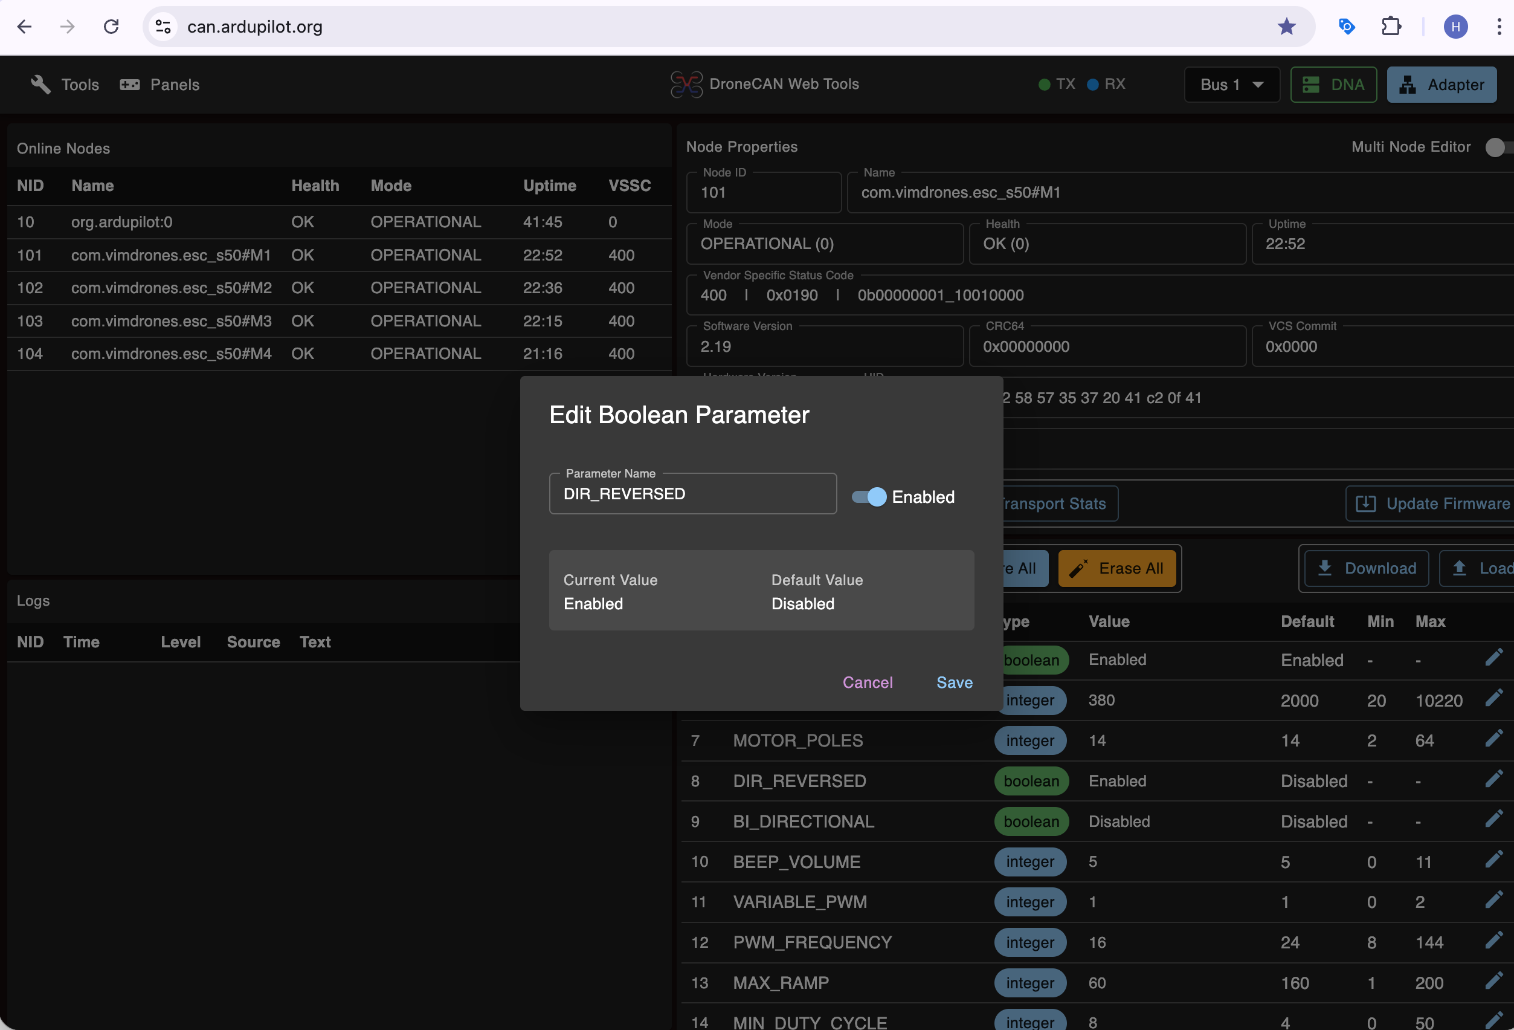Screen dimensions: 1514x1030
Task: Click pencil edit icon for MOTOR_POLES row
Action: click(1494, 739)
